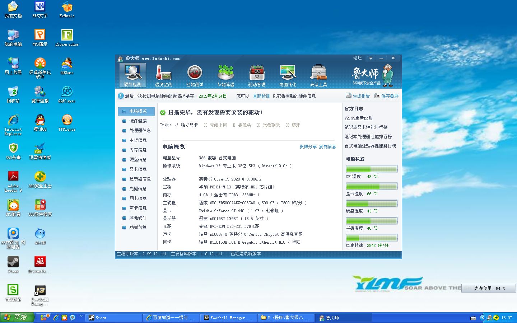Open QQPlayer desktop icon
This screenshot has width=517, height=323.
[67, 95]
